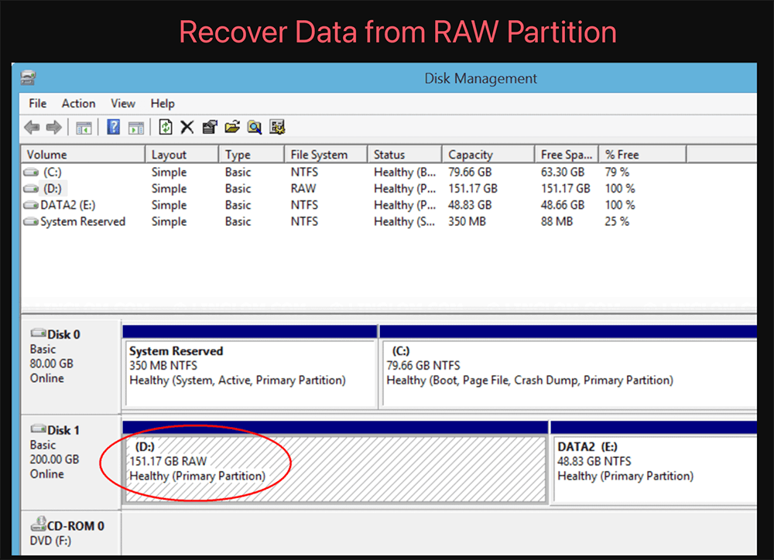Click the drive icon beside the (D:) volume

pyautogui.click(x=31, y=189)
